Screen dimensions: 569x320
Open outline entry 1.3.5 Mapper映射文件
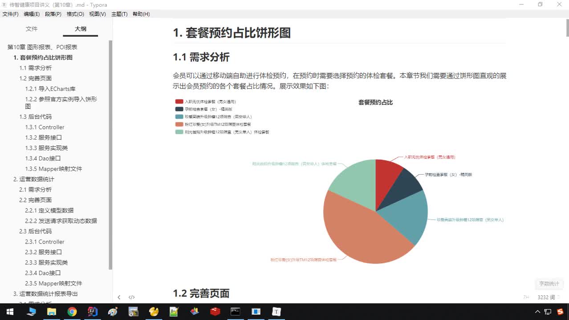click(53, 169)
